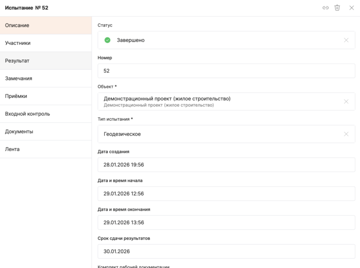This screenshot has width=360, height=268.
Task: Open the Участники section
Action: 45,43
